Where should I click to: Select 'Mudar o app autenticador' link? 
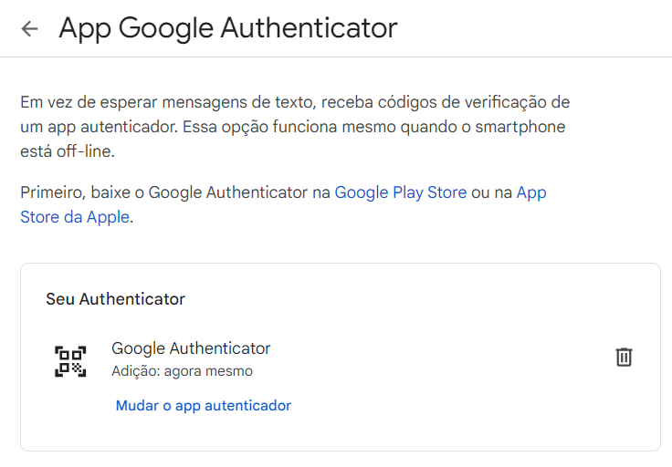pos(203,405)
